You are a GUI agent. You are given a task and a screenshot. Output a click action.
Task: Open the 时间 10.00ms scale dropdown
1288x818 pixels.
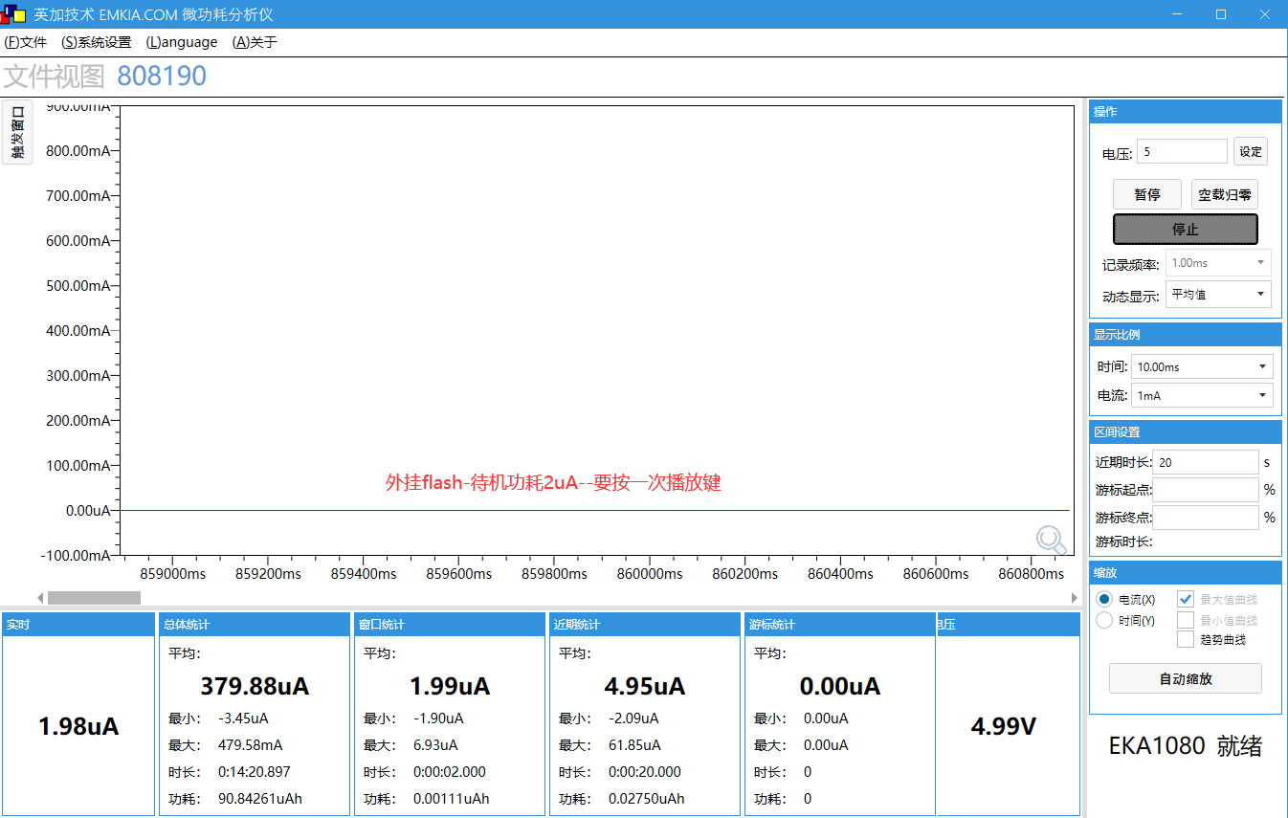pos(1202,366)
